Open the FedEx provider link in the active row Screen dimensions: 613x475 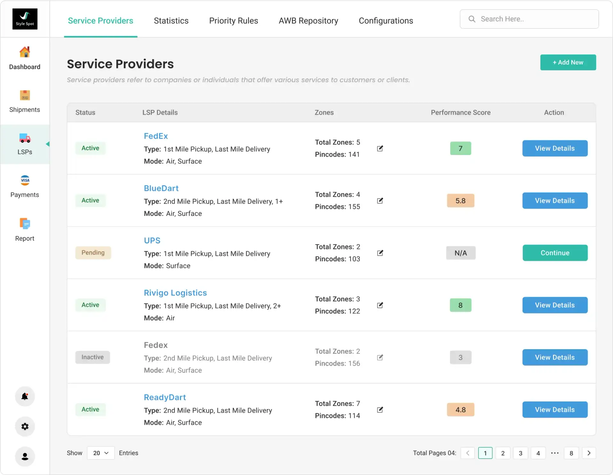tap(156, 136)
